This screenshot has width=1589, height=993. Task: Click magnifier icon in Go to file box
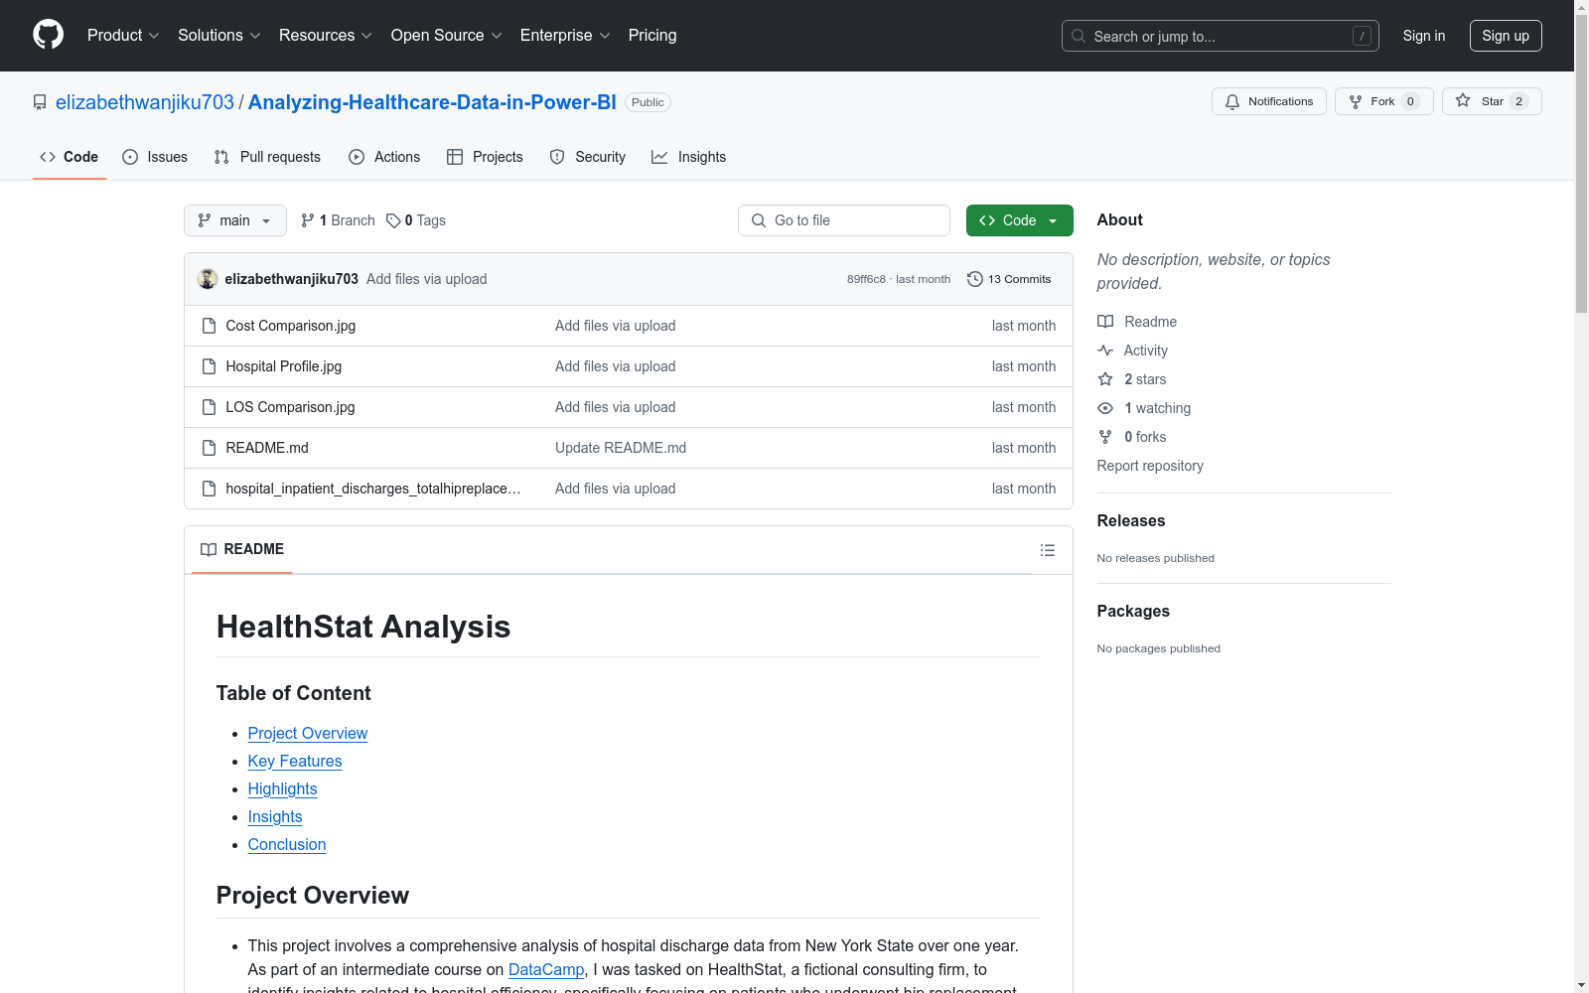pyautogui.click(x=759, y=220)
